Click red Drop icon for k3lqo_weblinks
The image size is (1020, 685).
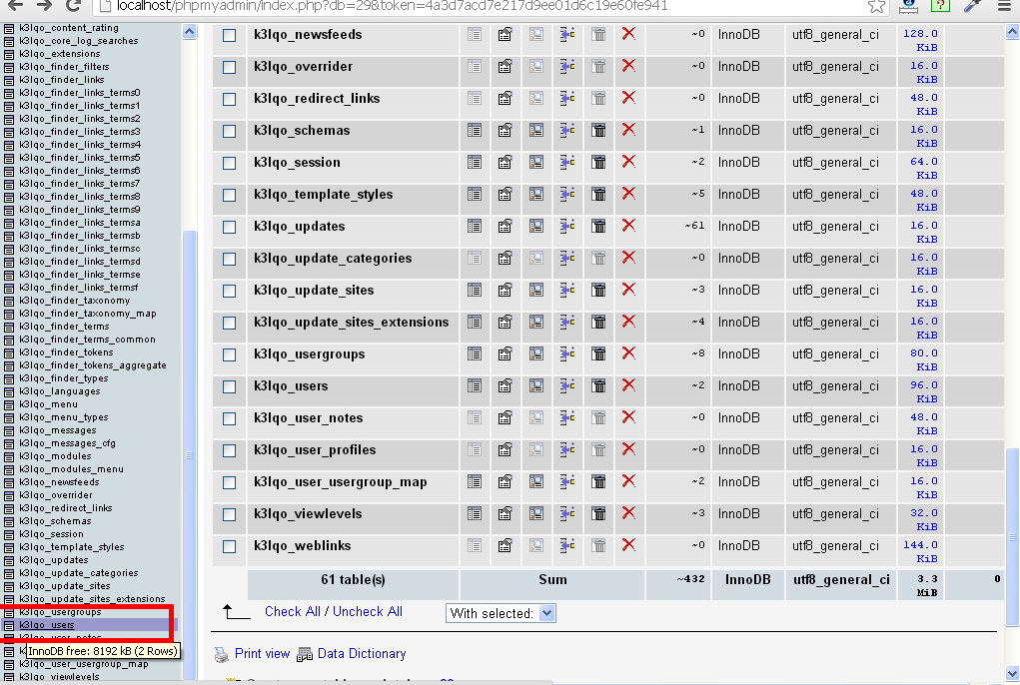[x=628, y=545]
